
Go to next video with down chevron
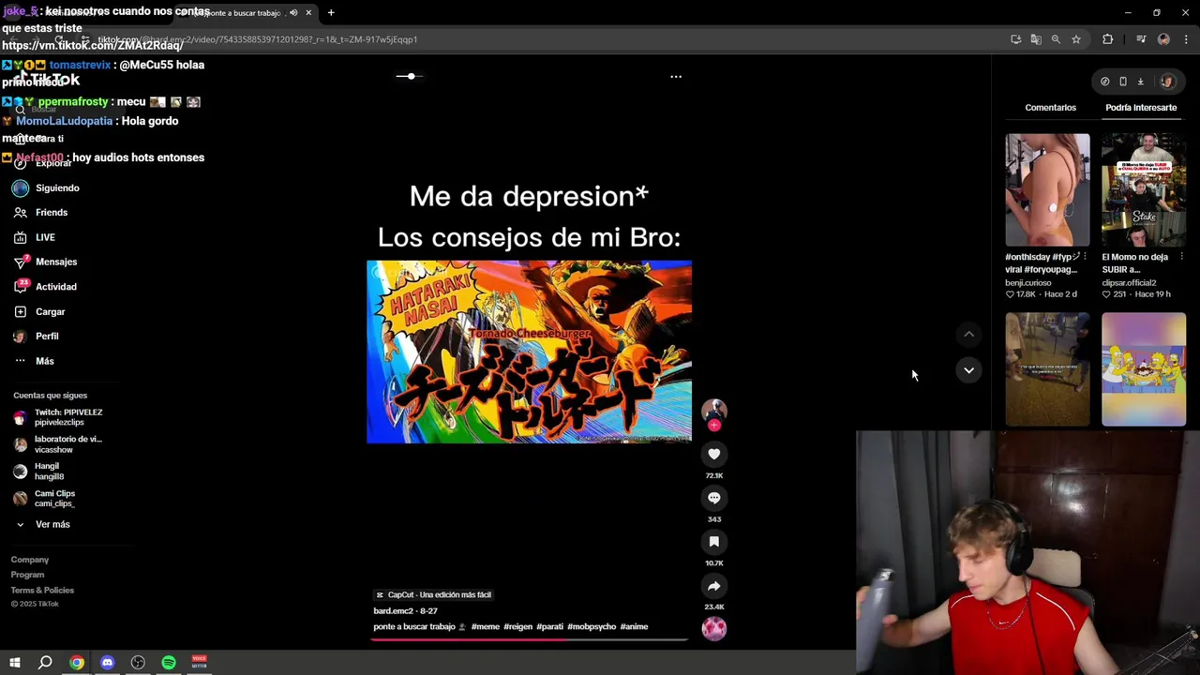[968, 370]
